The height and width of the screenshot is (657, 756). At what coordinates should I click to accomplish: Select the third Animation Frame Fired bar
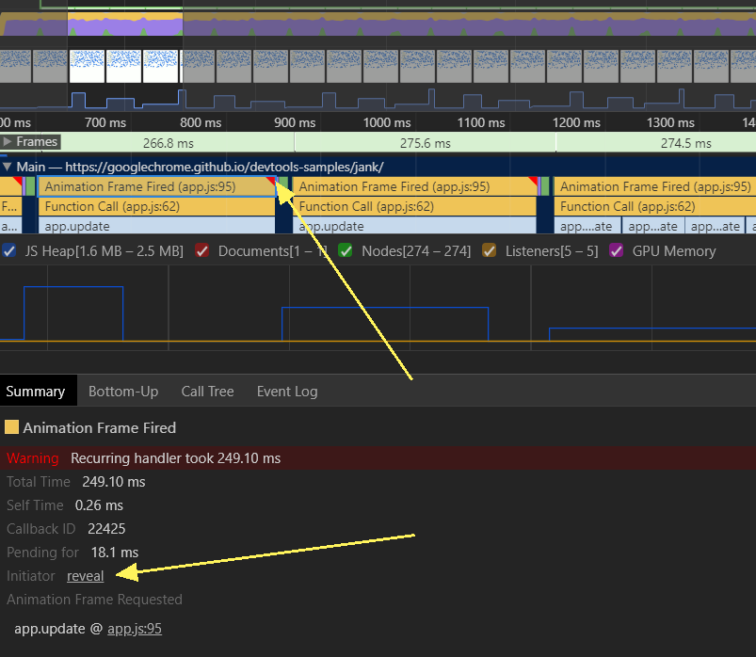pyautogui.click(x=654, y=186)
